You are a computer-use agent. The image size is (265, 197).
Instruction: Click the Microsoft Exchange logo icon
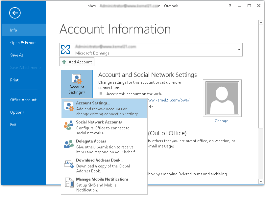tap(65, 50)
